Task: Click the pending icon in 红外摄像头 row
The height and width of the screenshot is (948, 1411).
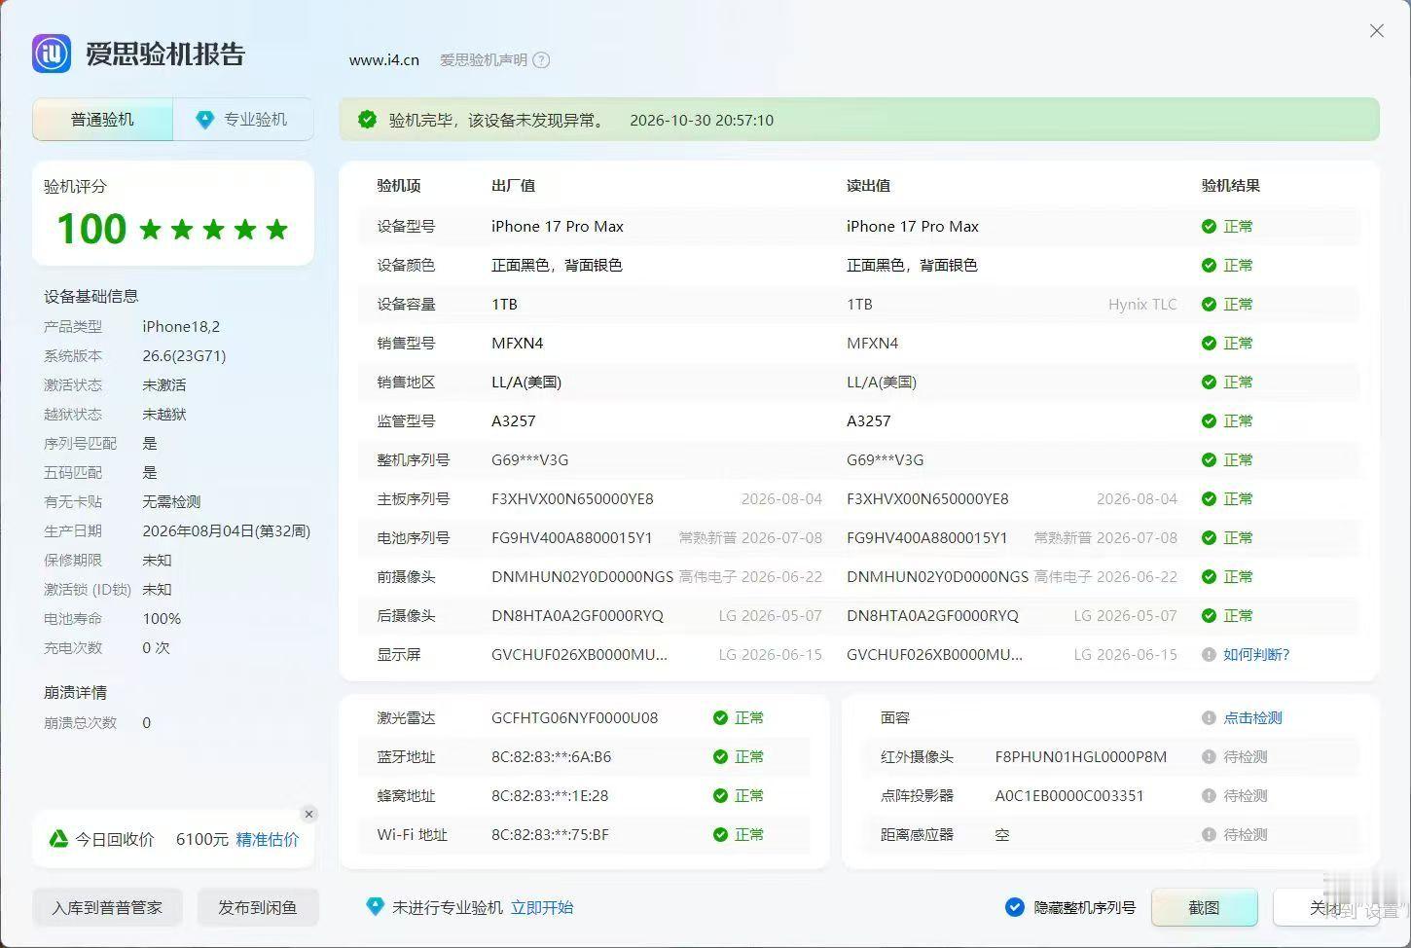Action: point(1209,757)
